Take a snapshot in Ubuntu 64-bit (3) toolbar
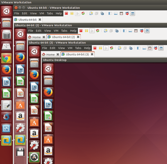 tap(120, 48)
